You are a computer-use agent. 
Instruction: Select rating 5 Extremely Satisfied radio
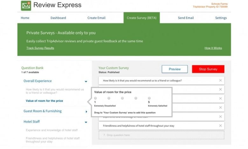click(x=149, y=98)
